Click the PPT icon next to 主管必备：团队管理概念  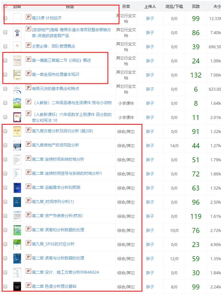click(28, 46)
